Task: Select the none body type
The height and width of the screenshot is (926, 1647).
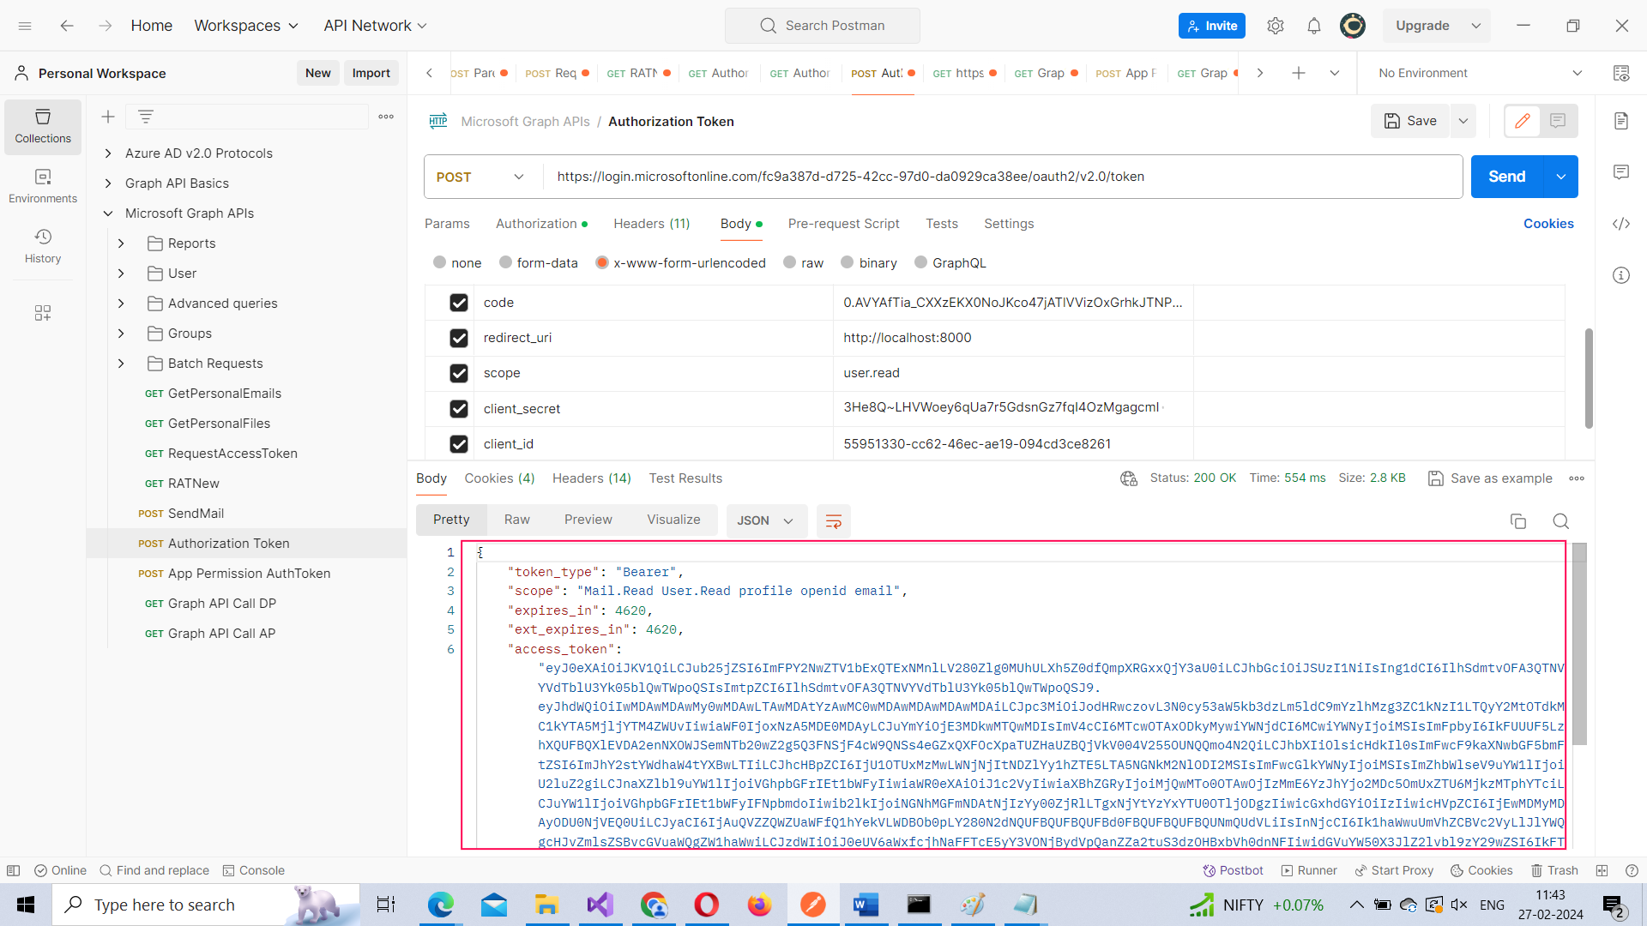Action: [440, 262]
